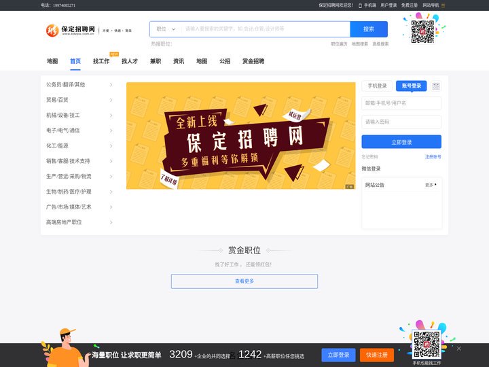The height and width of the screenshot is (367, 489).
Task: Expand 化工/能源 category
Action: 79,145
